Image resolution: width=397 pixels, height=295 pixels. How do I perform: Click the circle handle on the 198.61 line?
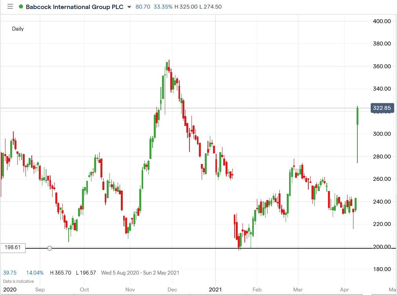[x=49, y=248]
